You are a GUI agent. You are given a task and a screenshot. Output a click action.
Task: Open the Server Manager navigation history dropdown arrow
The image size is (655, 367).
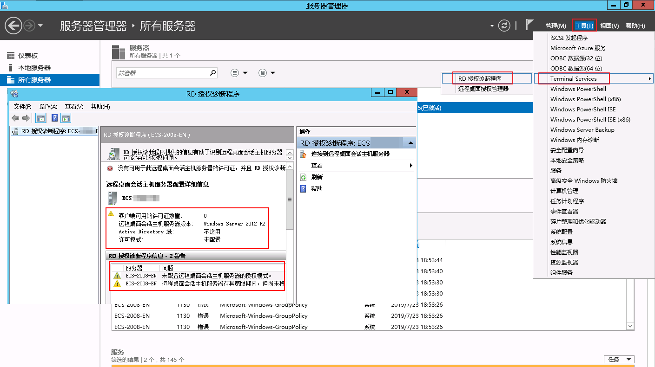click(40, 26)
